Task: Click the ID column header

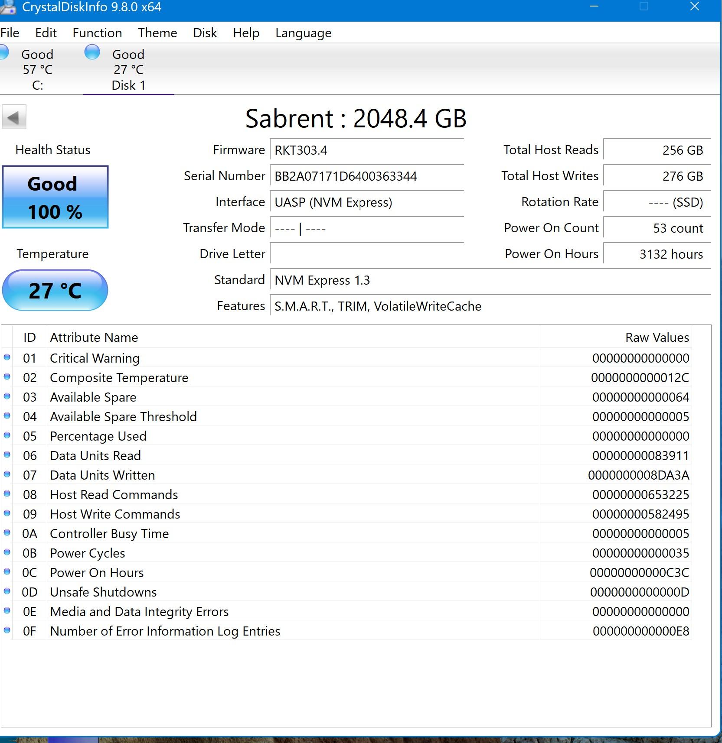Action: (29, 337)
